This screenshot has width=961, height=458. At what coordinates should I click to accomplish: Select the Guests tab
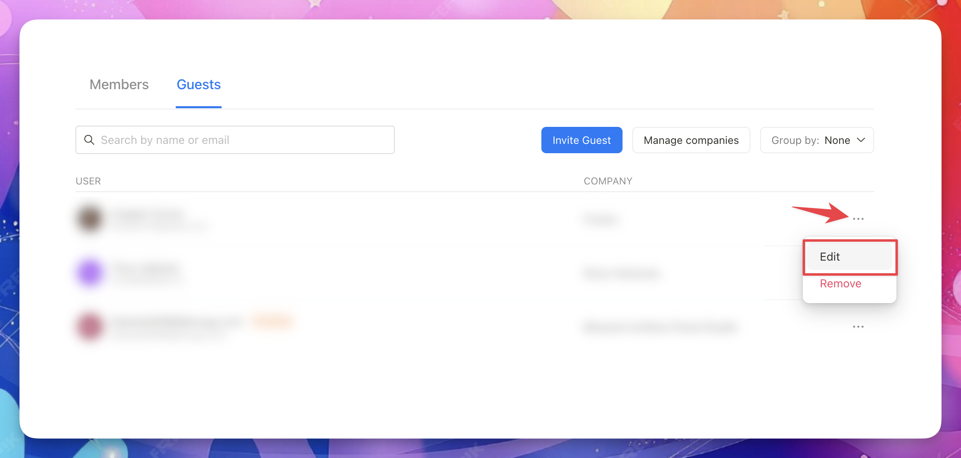click(198, 84)
